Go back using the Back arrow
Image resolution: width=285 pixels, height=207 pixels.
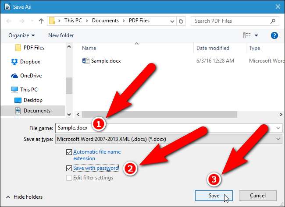point(9,21)
